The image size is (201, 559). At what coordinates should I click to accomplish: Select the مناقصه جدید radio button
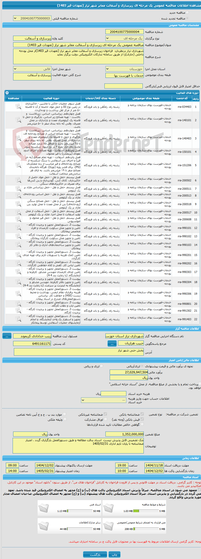187,12
